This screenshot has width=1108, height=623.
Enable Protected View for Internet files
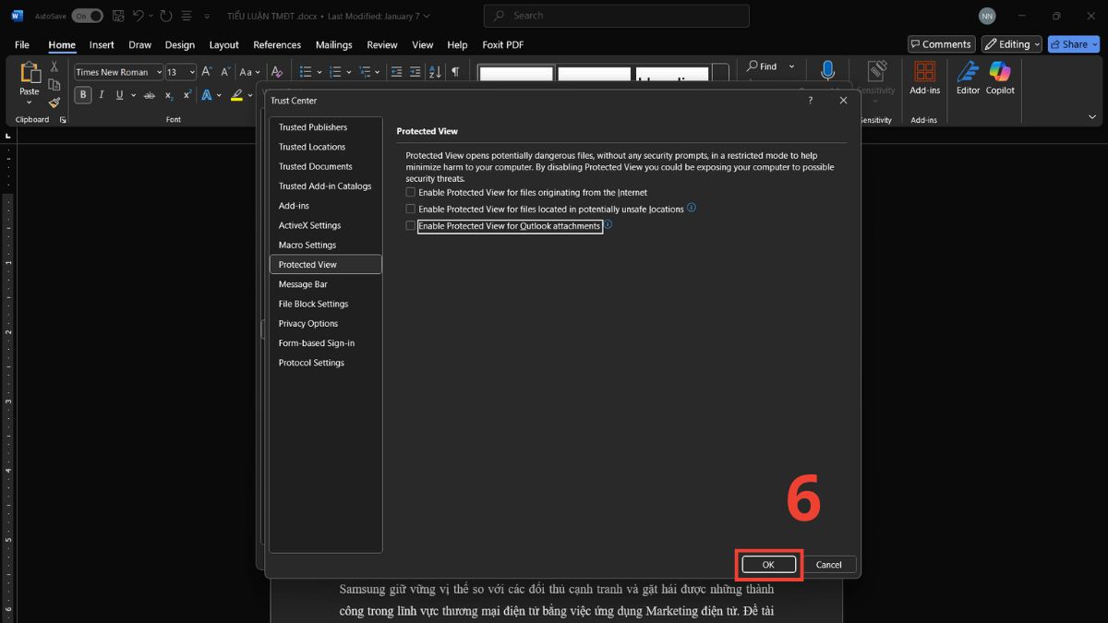(x=410, y=192)
